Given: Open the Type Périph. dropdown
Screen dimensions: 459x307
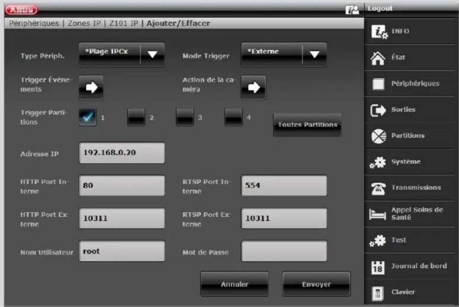Looking at the screenshot, I should [121, 54].
